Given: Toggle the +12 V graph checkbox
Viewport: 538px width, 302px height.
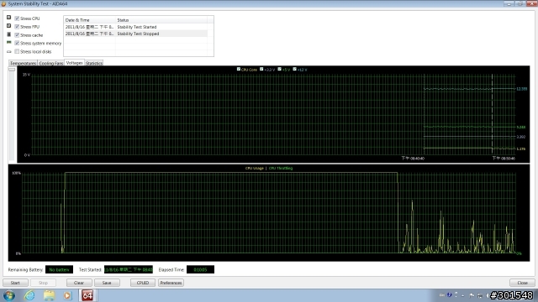Looking at the screenshot, I should [294, 69].
